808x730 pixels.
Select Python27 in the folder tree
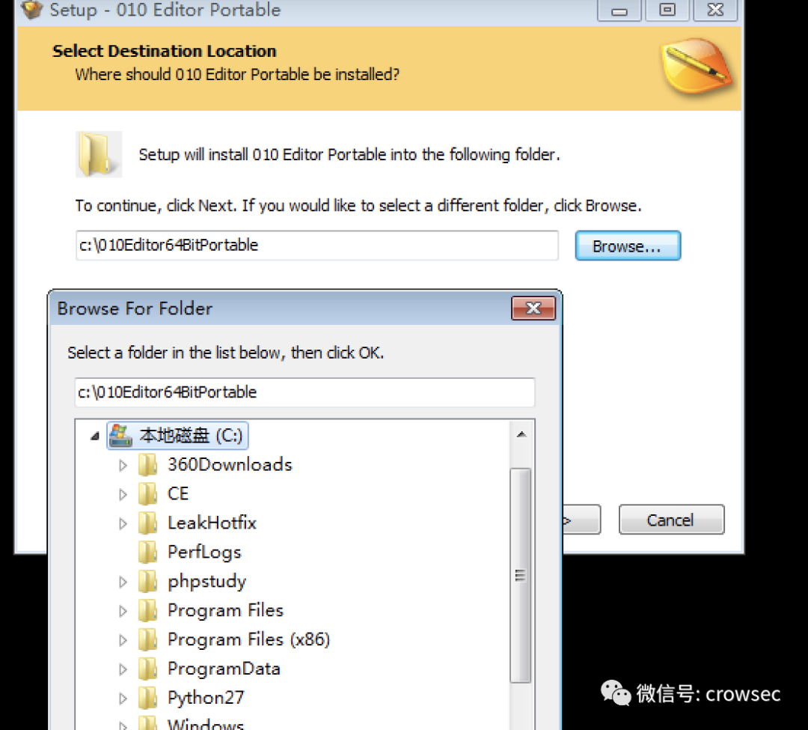pos(206,698)
